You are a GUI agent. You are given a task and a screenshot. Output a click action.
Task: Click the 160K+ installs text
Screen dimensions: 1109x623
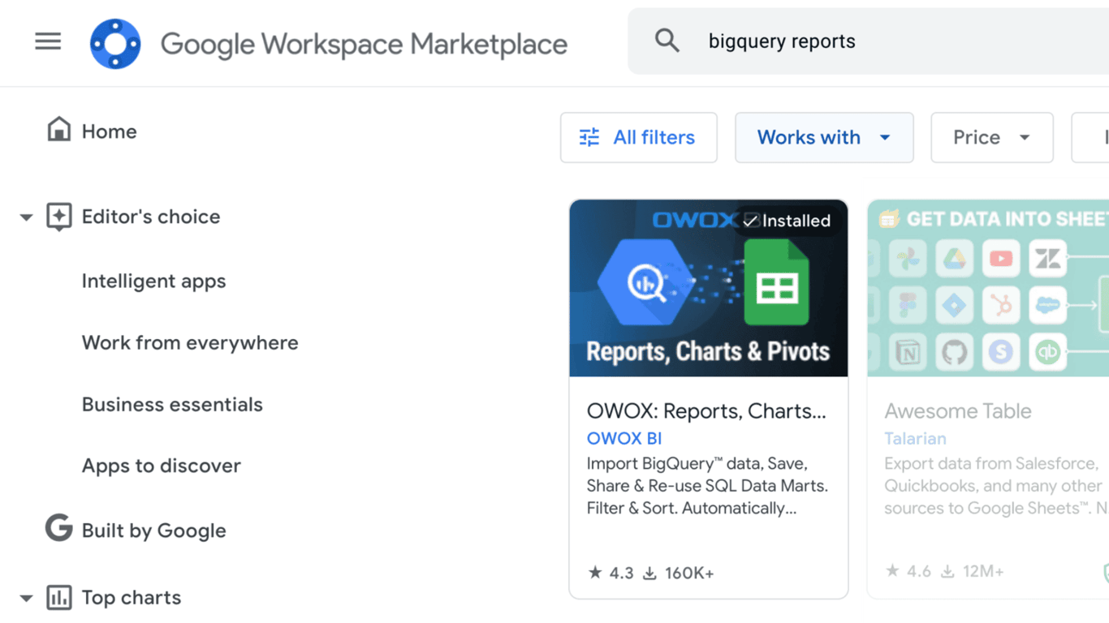click(x=689, y=574)
